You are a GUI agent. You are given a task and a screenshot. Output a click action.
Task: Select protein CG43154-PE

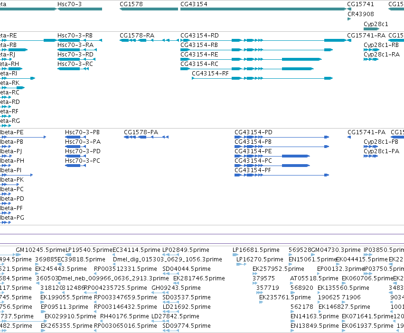[272, 156]
